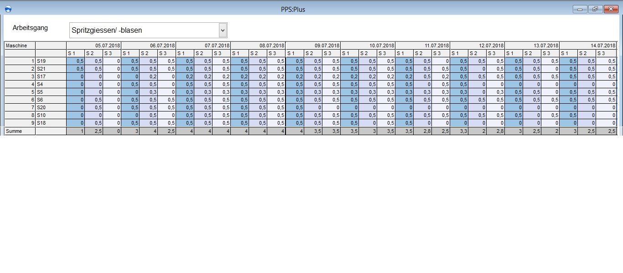
Task: Select the 11.07.2018 date header
Action: [x=422, y=45]
